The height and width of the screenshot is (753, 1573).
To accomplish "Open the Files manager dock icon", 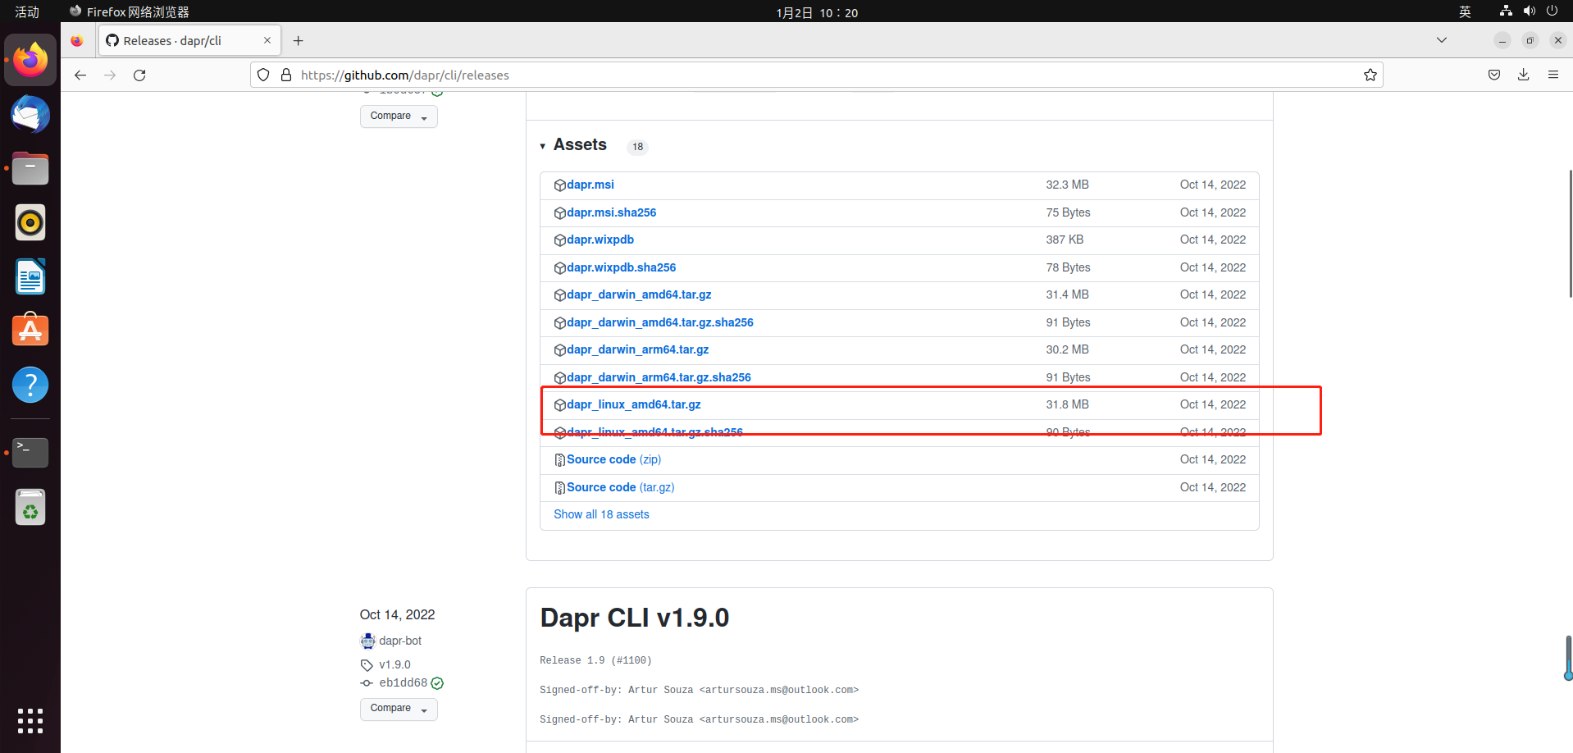I will (30, 168).
